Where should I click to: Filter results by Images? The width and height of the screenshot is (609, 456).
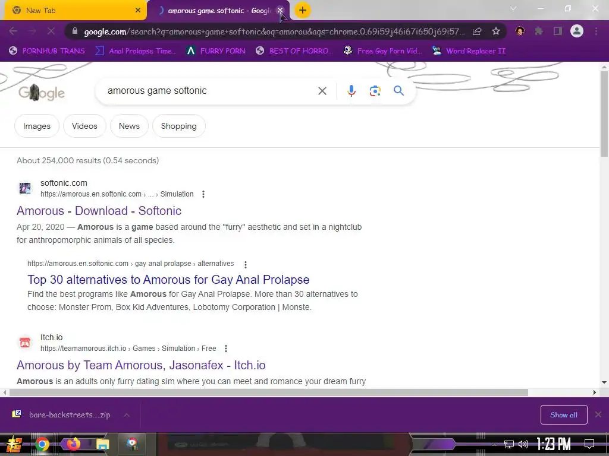(37, 126)
